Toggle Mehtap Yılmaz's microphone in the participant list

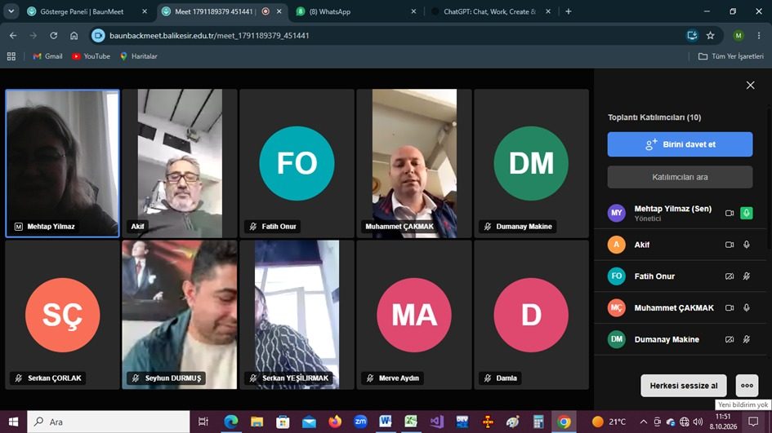click(747, 213)
